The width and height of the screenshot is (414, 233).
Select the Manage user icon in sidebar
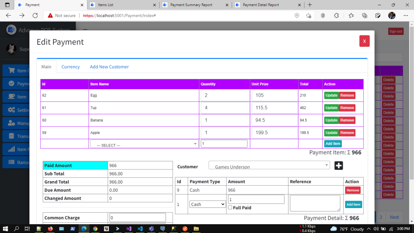pos(11,123)
